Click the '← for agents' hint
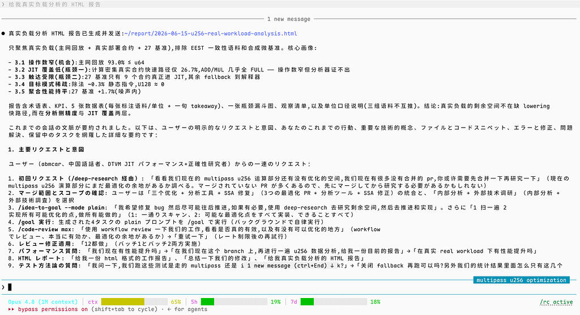 187,309
